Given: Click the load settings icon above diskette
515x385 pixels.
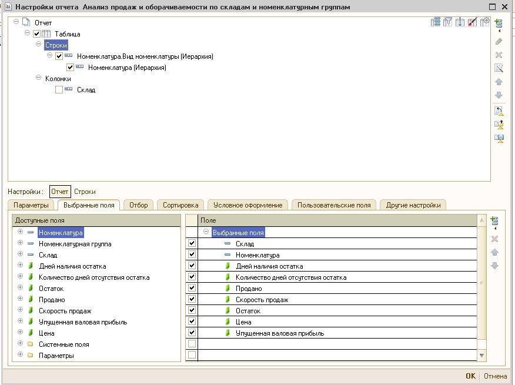Looking at the screenshot, I should (499, 124).
